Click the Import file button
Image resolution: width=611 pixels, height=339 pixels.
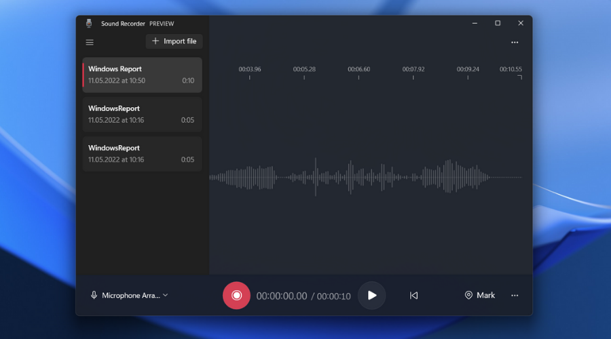click(174, 41)
